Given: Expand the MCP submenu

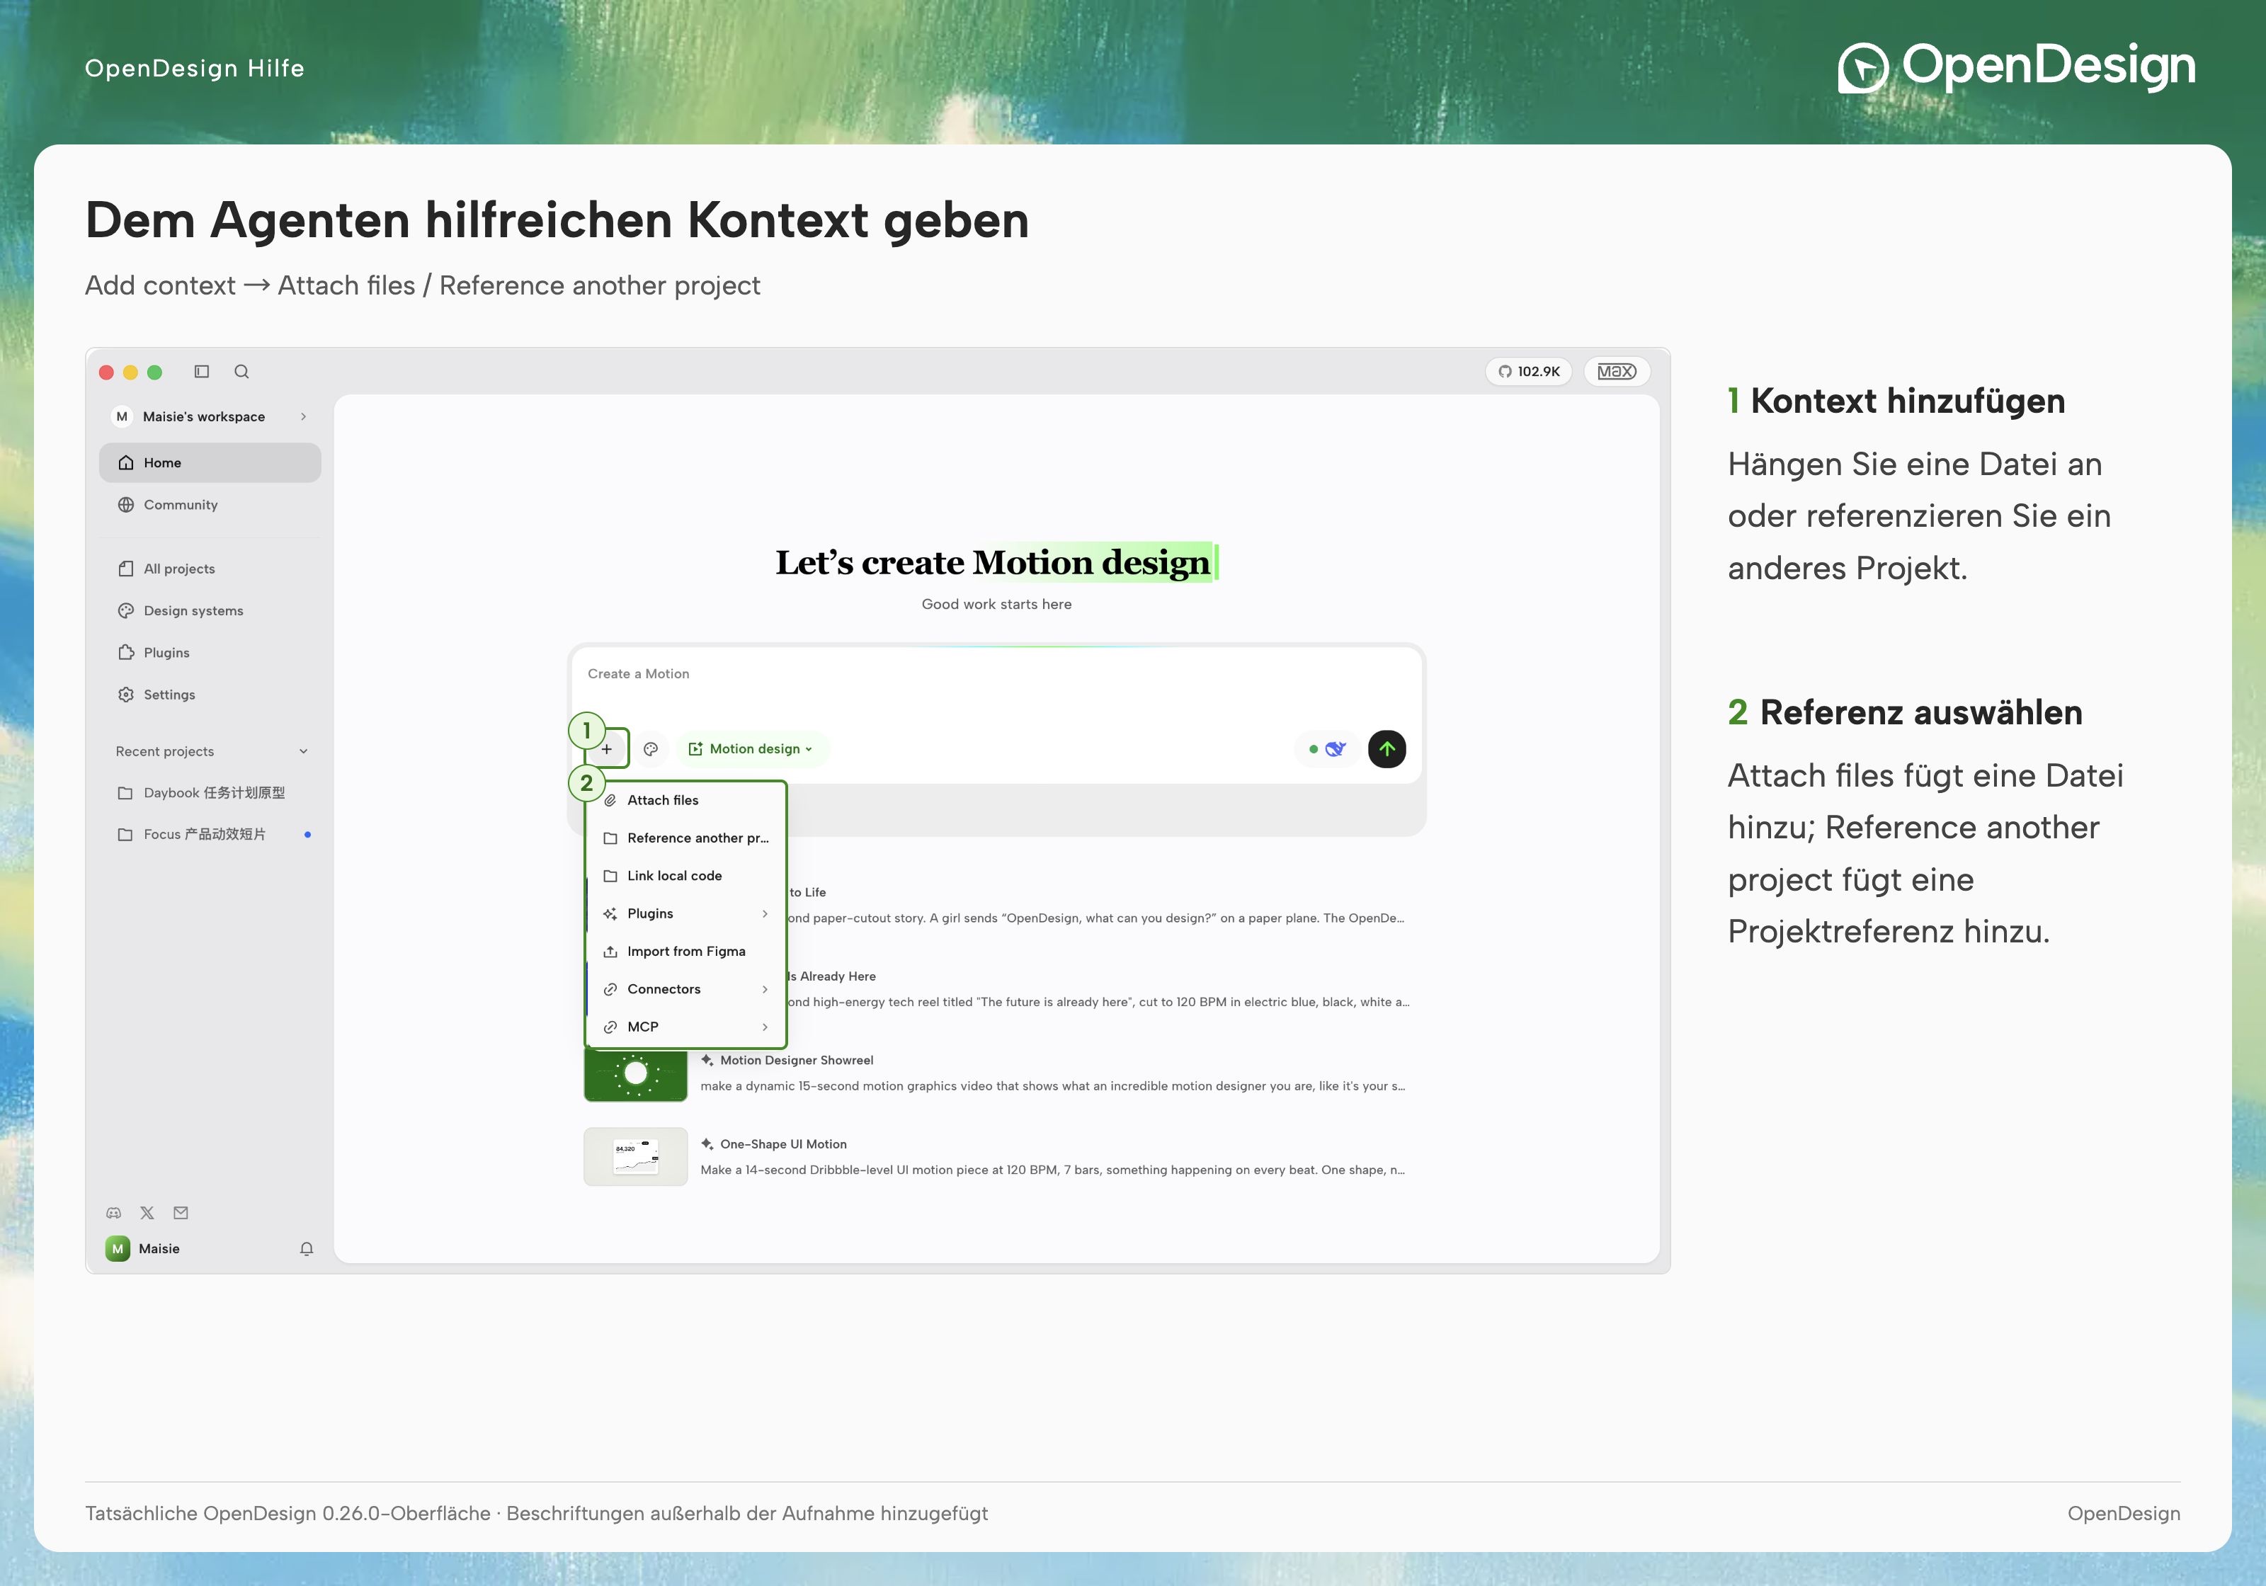Looking at the screenshot, I should [686, 1027].
